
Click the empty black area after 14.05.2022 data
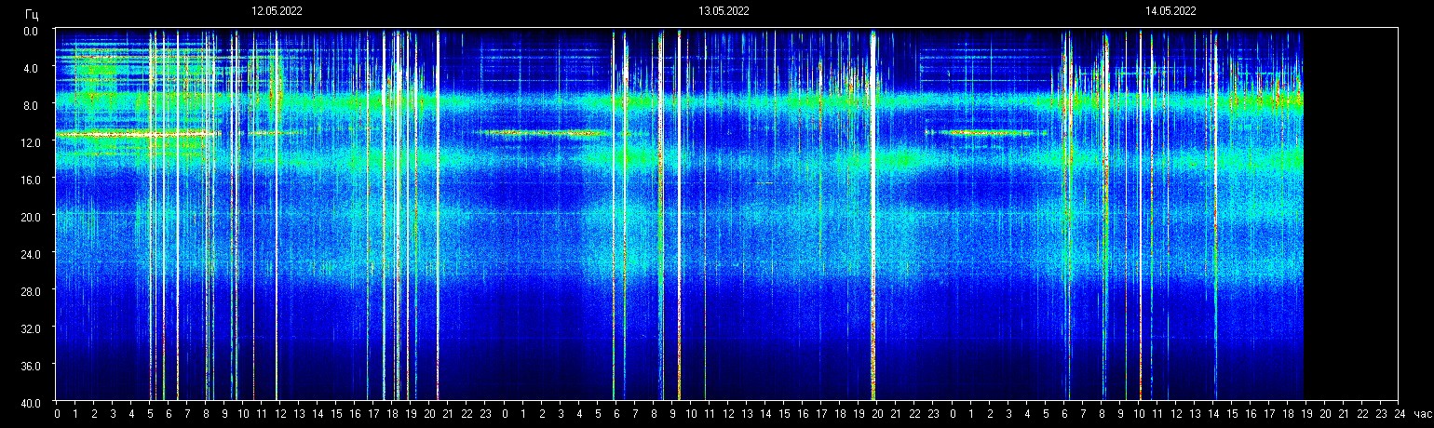pyautogui.click(x=1350, y=214)
